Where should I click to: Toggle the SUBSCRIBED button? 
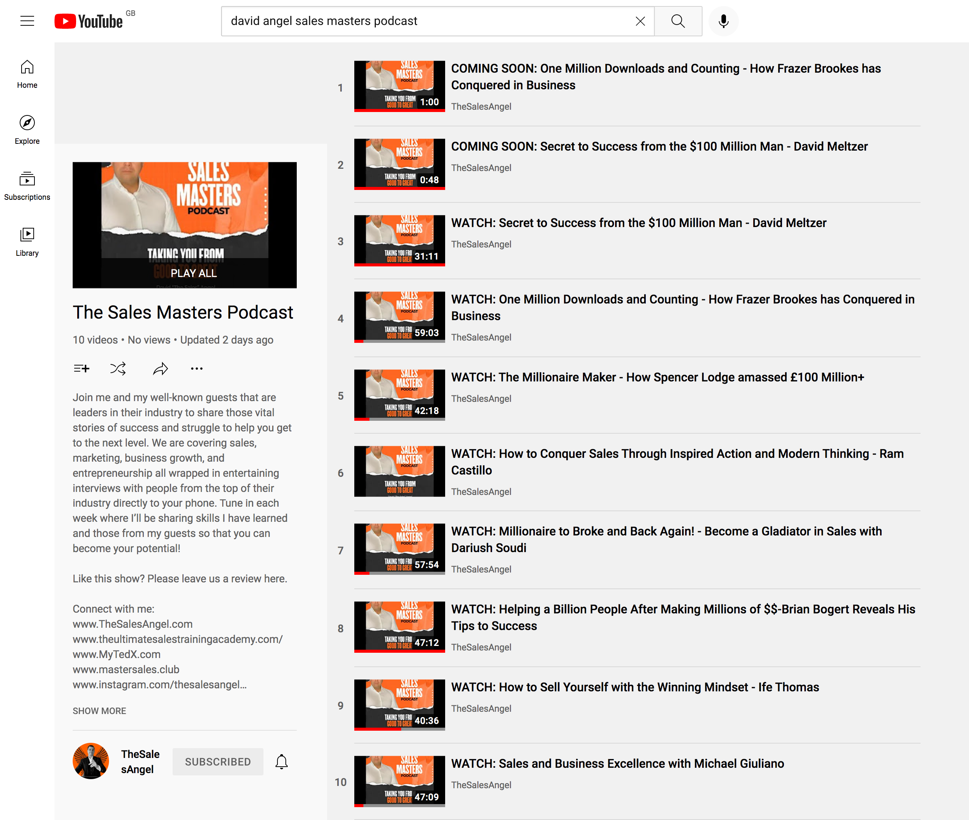pos(218,761)
